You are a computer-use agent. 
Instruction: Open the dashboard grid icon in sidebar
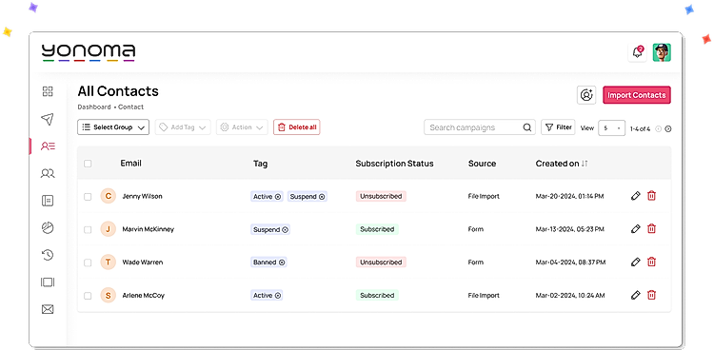[48, 91]
